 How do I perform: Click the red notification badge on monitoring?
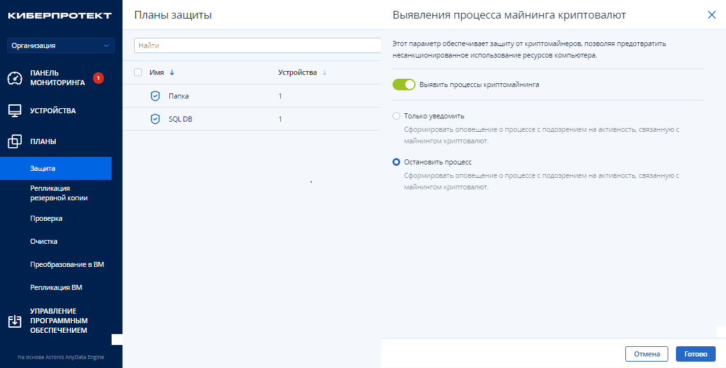(x=98, y=78)
